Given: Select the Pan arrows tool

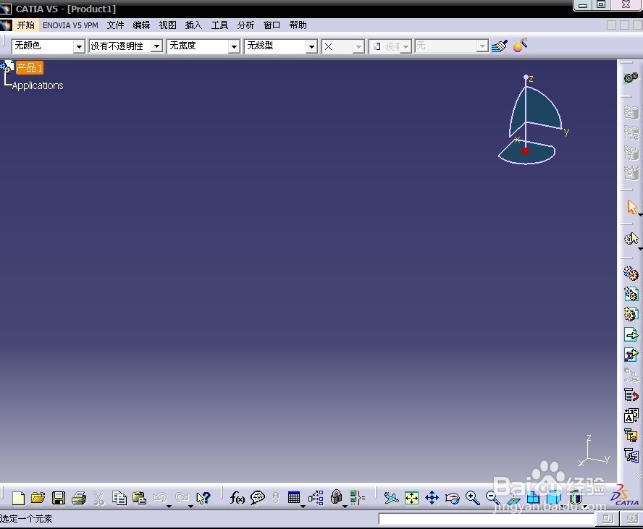Looking at the screenshot, I should click(432, 499).
